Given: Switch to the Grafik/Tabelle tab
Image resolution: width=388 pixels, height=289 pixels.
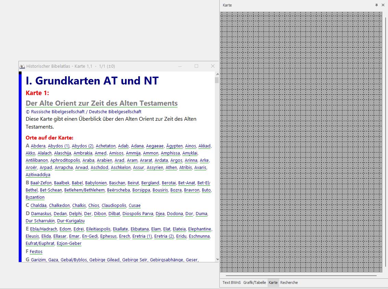Looking at the screenshot, I should (254, 283).
